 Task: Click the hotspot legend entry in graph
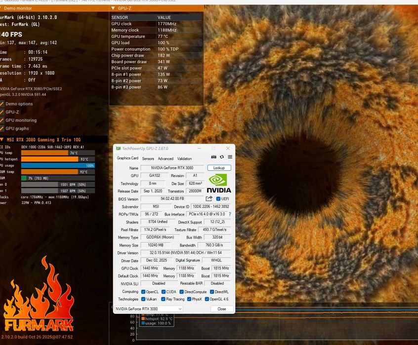[x=157, y=319]
